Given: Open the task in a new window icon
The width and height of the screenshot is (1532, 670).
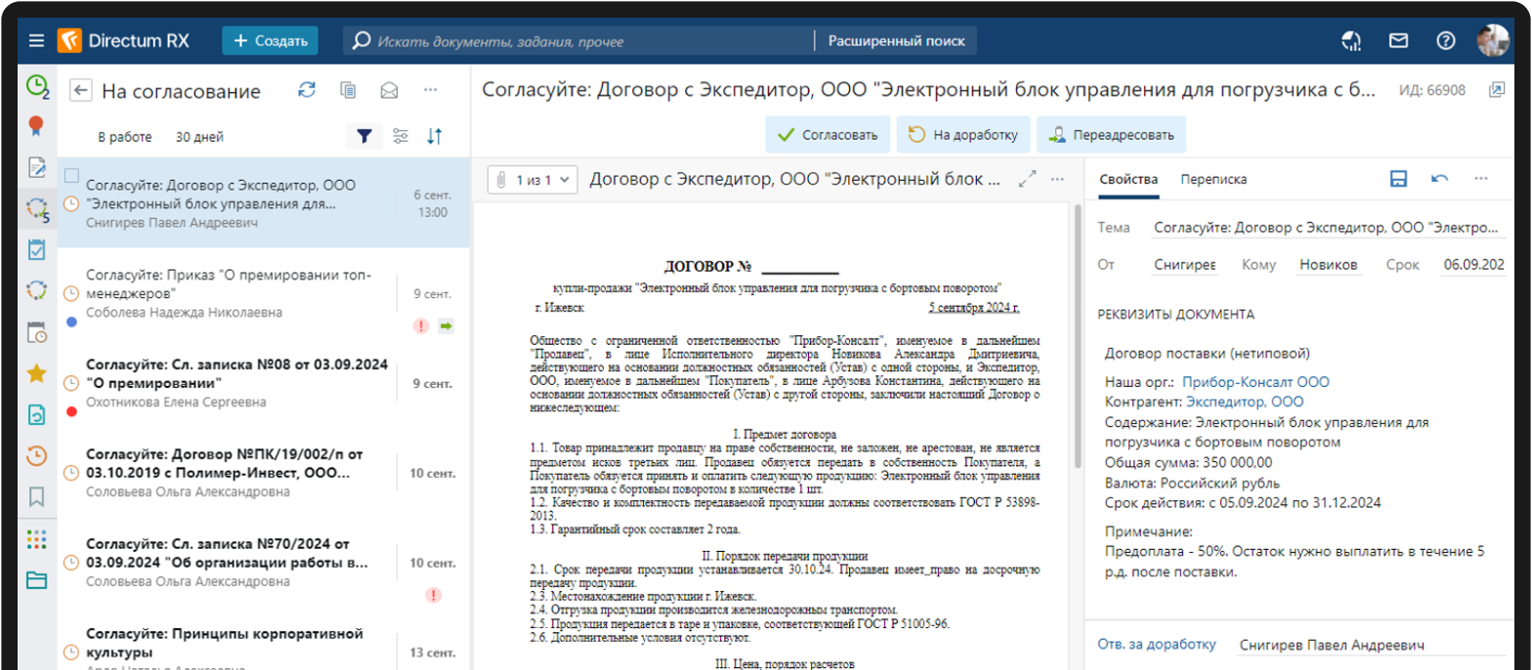Looking at the screenshot, I should pos(1496,90).
